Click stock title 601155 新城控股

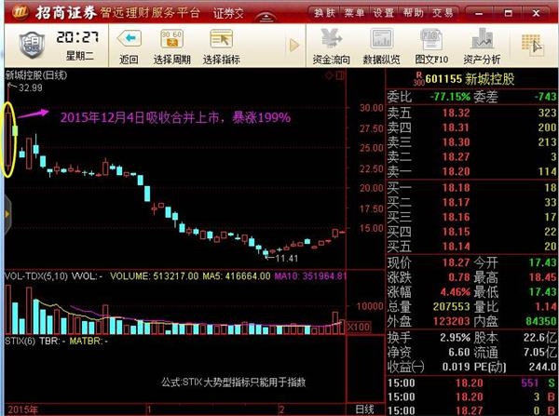(483, 79)
